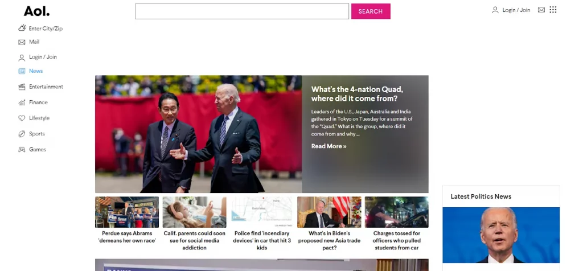The width and height of the screenshot is (583, 271).
Task: Click headline Police find 'incendiary devices' in car
Action: point(262,240)
